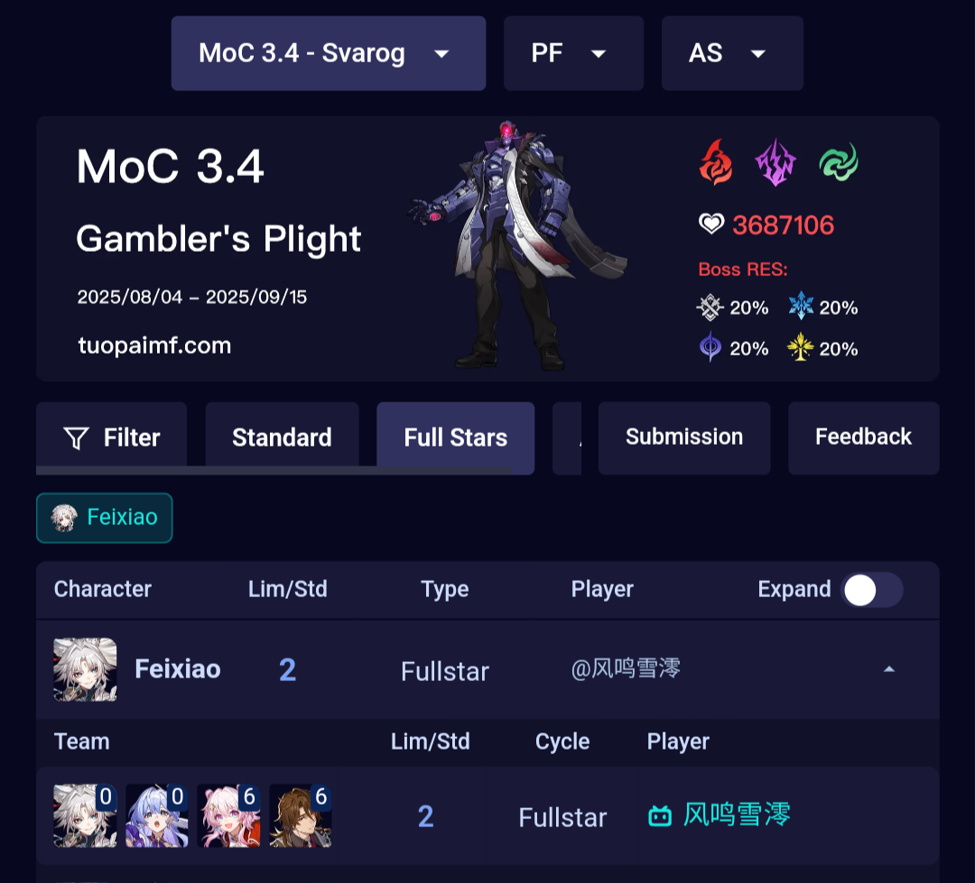The height and width of the screenshot is (883, 975).
Task: Toggle the Expand switch
Action: [x=872, y=590]
